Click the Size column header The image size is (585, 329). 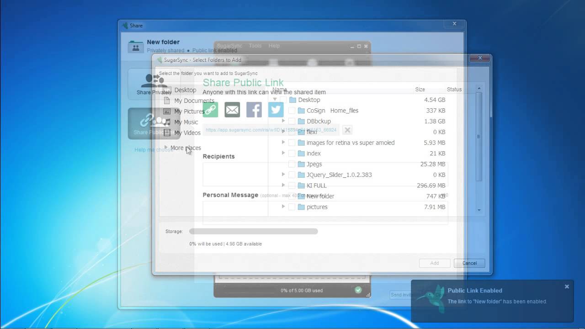pos(420,90)
